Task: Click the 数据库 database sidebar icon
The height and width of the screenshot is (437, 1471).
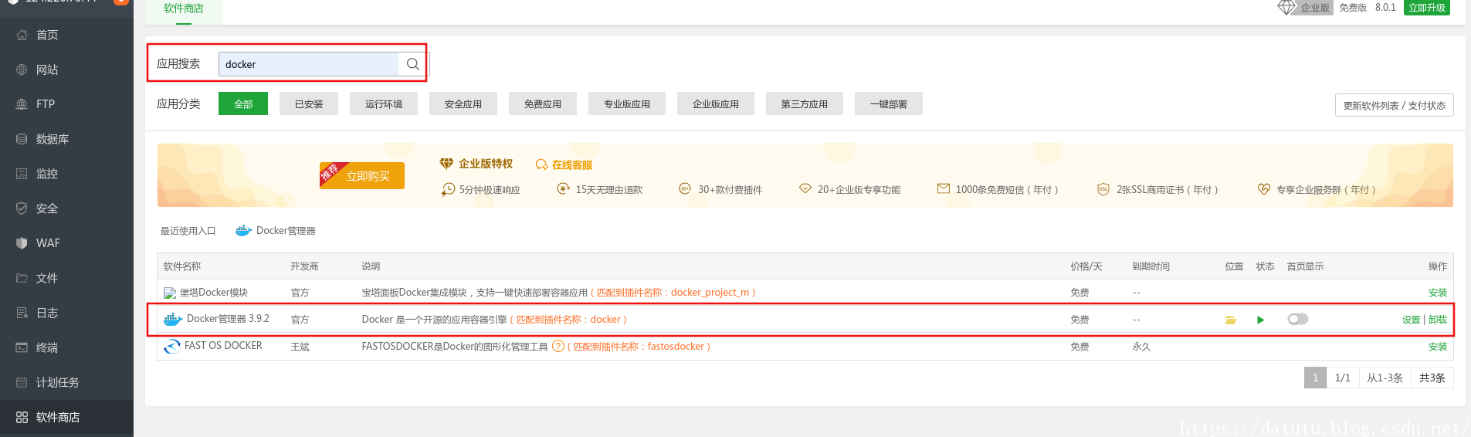Action: [x=22, y=139]
